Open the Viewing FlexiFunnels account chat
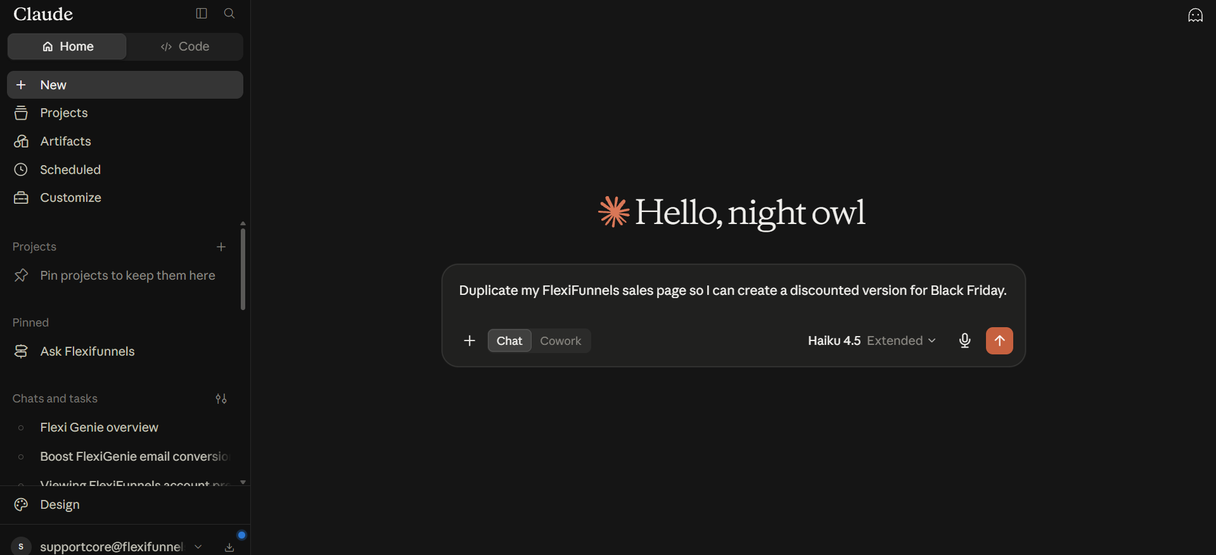The height and width of the screenshot is (555, 1216). pos(120,483)
